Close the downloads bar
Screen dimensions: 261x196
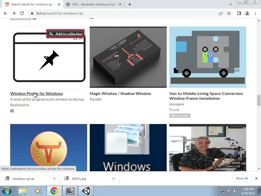(x=256, y=178)
